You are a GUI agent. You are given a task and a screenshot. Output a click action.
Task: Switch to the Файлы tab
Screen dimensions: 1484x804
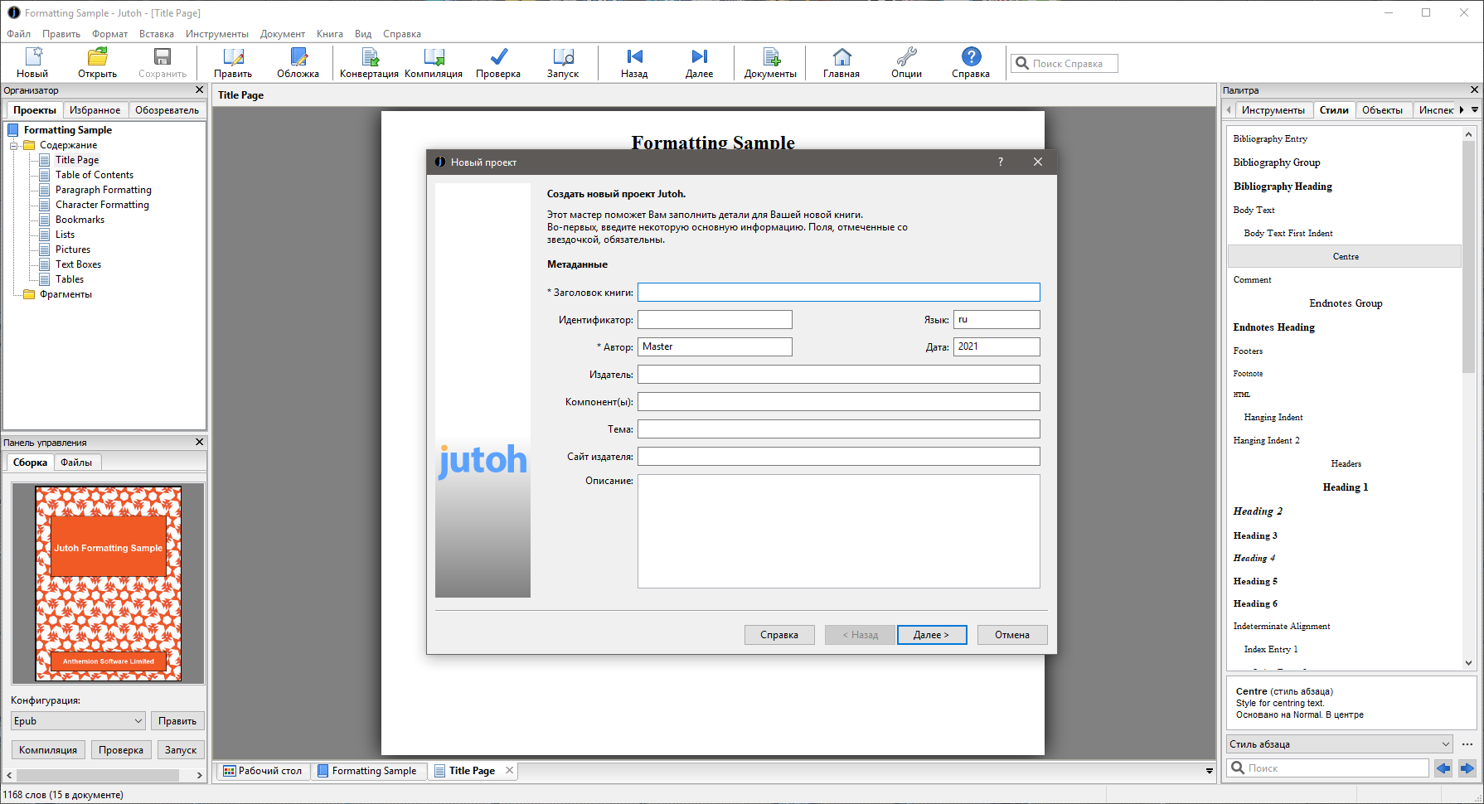point(76,463)
